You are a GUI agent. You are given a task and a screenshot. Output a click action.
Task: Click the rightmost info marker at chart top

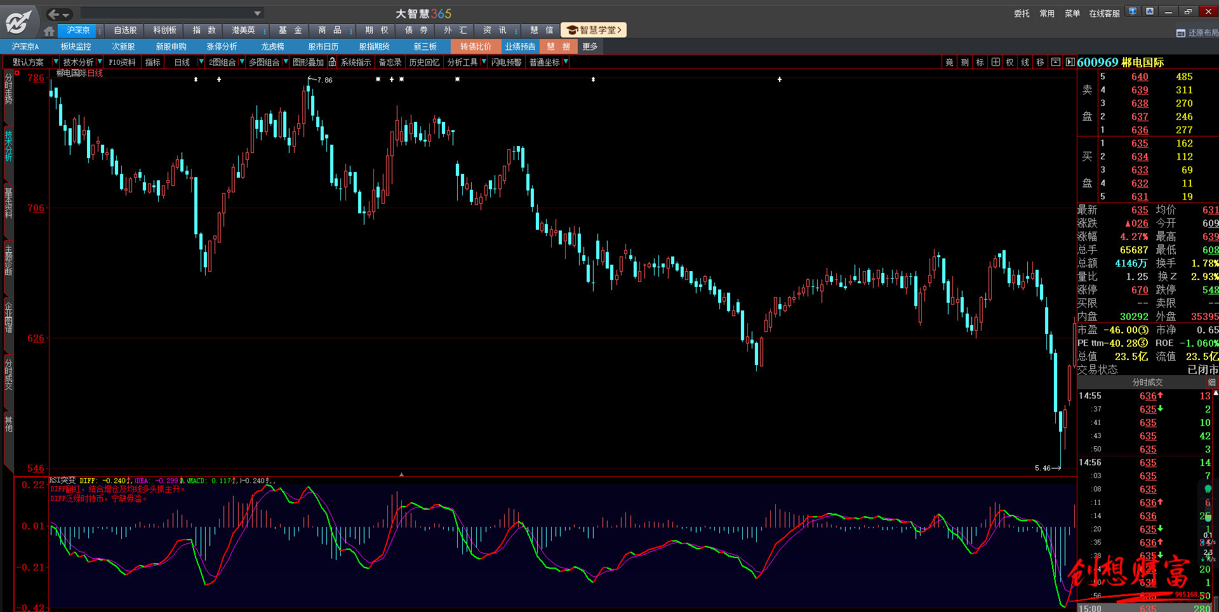(780, 79)
